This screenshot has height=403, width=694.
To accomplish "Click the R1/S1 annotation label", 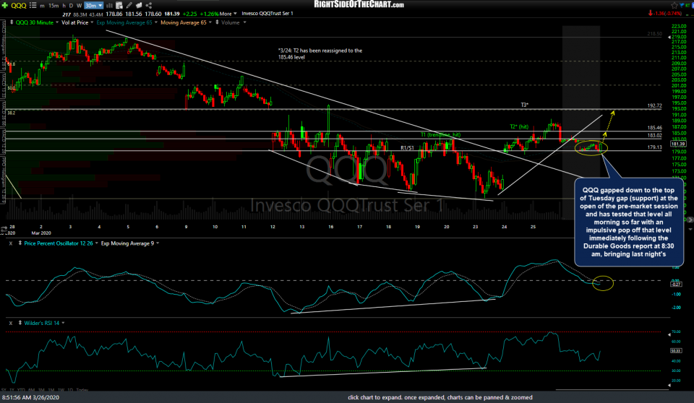I will point(407,148).
